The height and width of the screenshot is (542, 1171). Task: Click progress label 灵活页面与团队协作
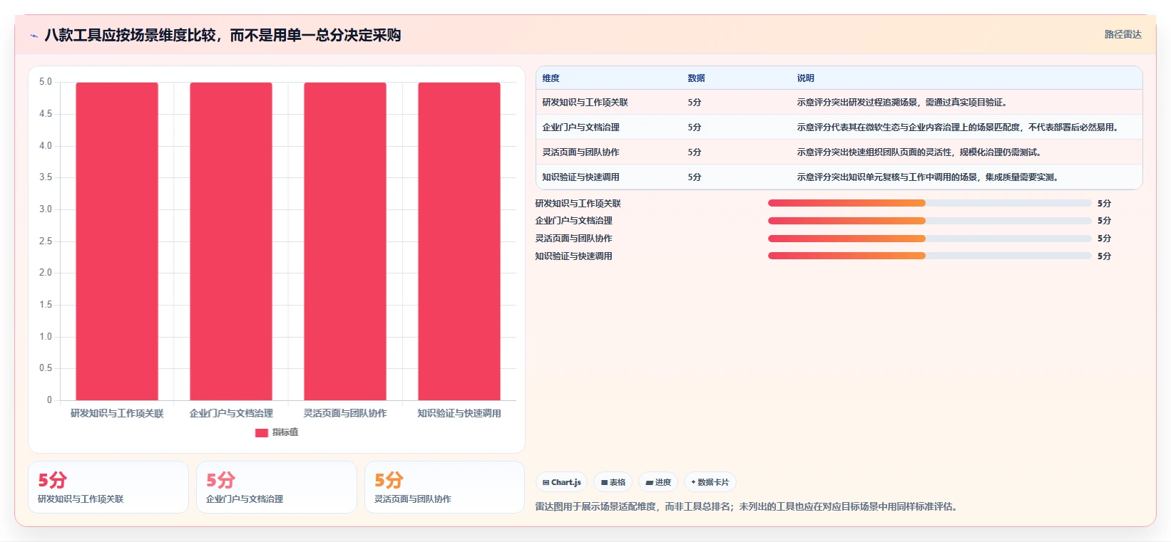(x=574, y=239)
